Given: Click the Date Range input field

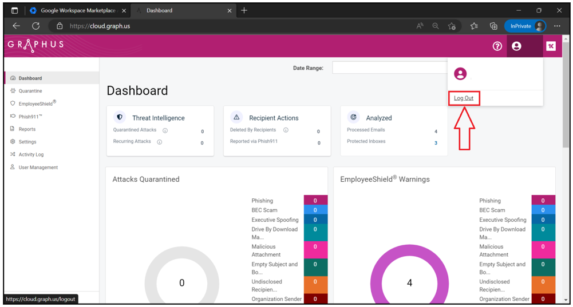Looking at the screenshot, I should (390, 67).
